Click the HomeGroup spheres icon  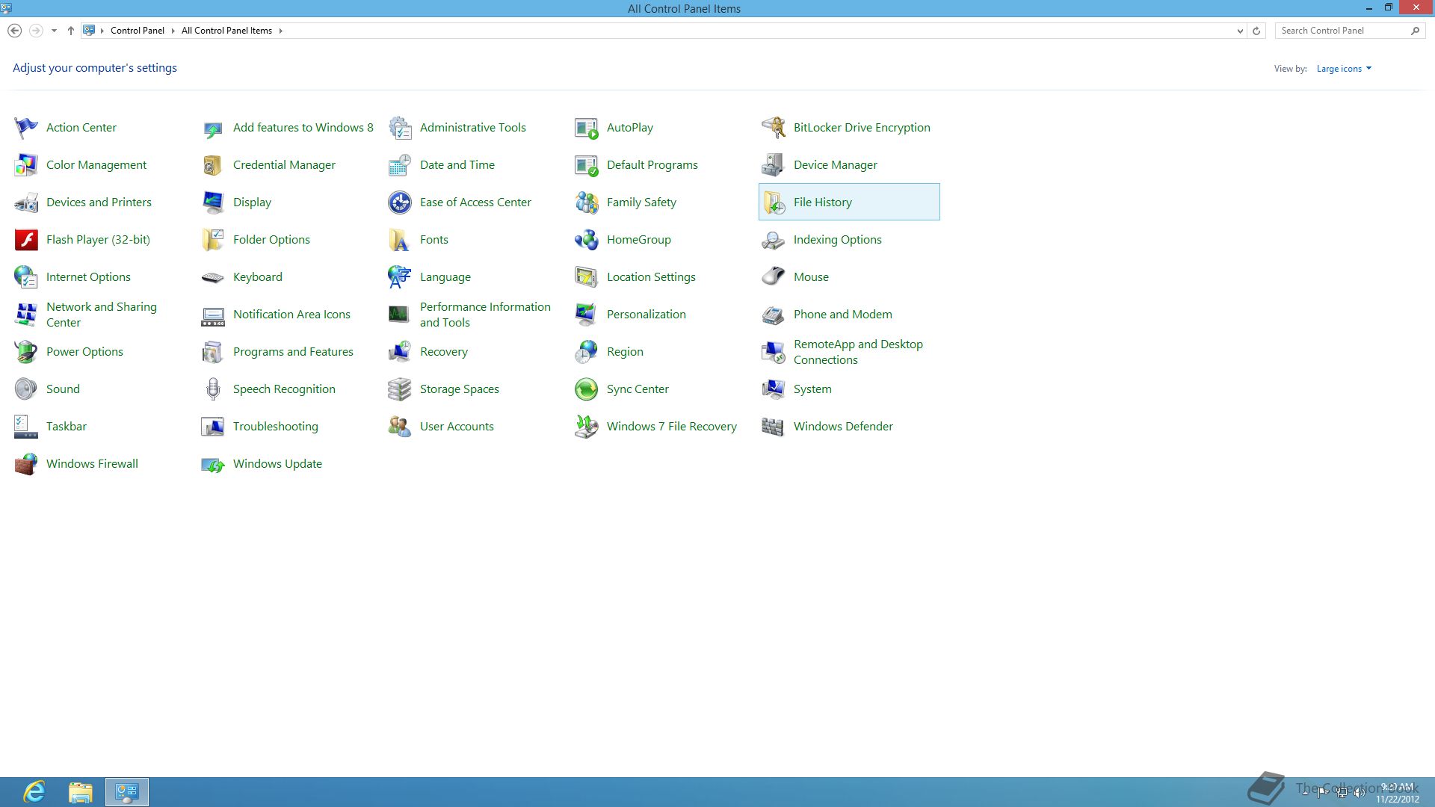click(587, 240)
